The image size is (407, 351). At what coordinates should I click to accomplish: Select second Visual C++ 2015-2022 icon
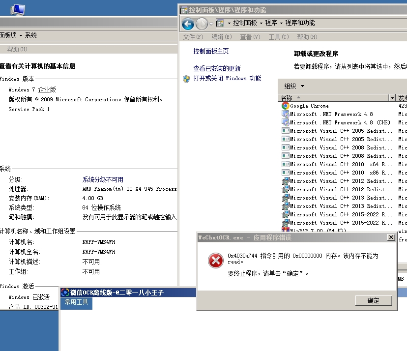(285, 223)
